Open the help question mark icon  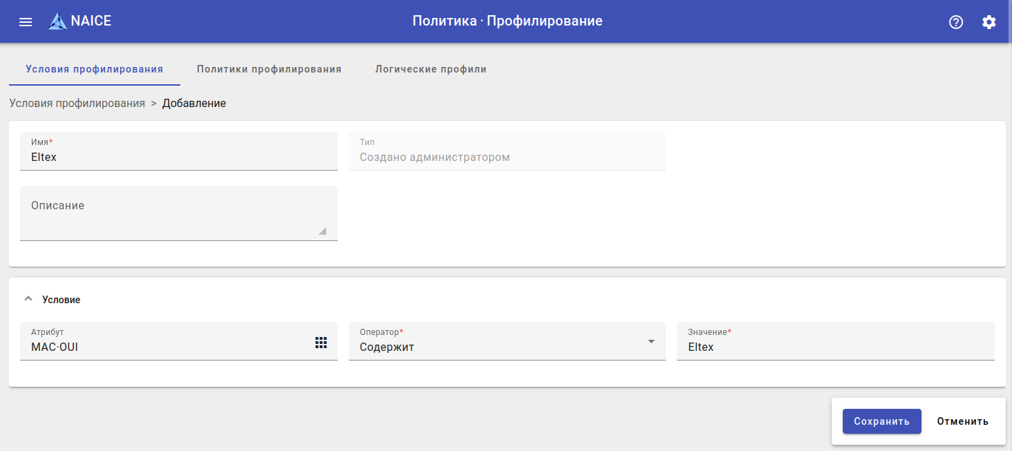point(956,22)
